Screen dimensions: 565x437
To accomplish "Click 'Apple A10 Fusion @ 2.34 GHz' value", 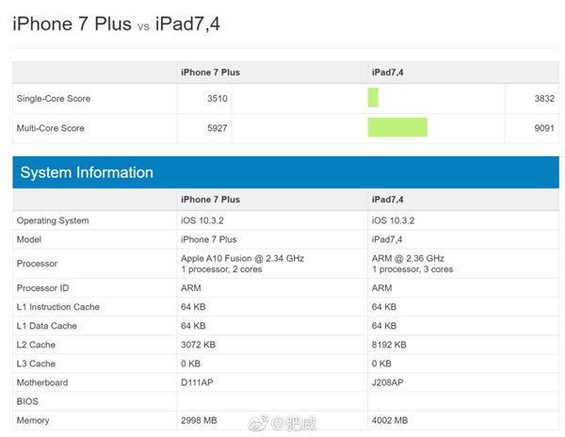I will coord(243,258).
